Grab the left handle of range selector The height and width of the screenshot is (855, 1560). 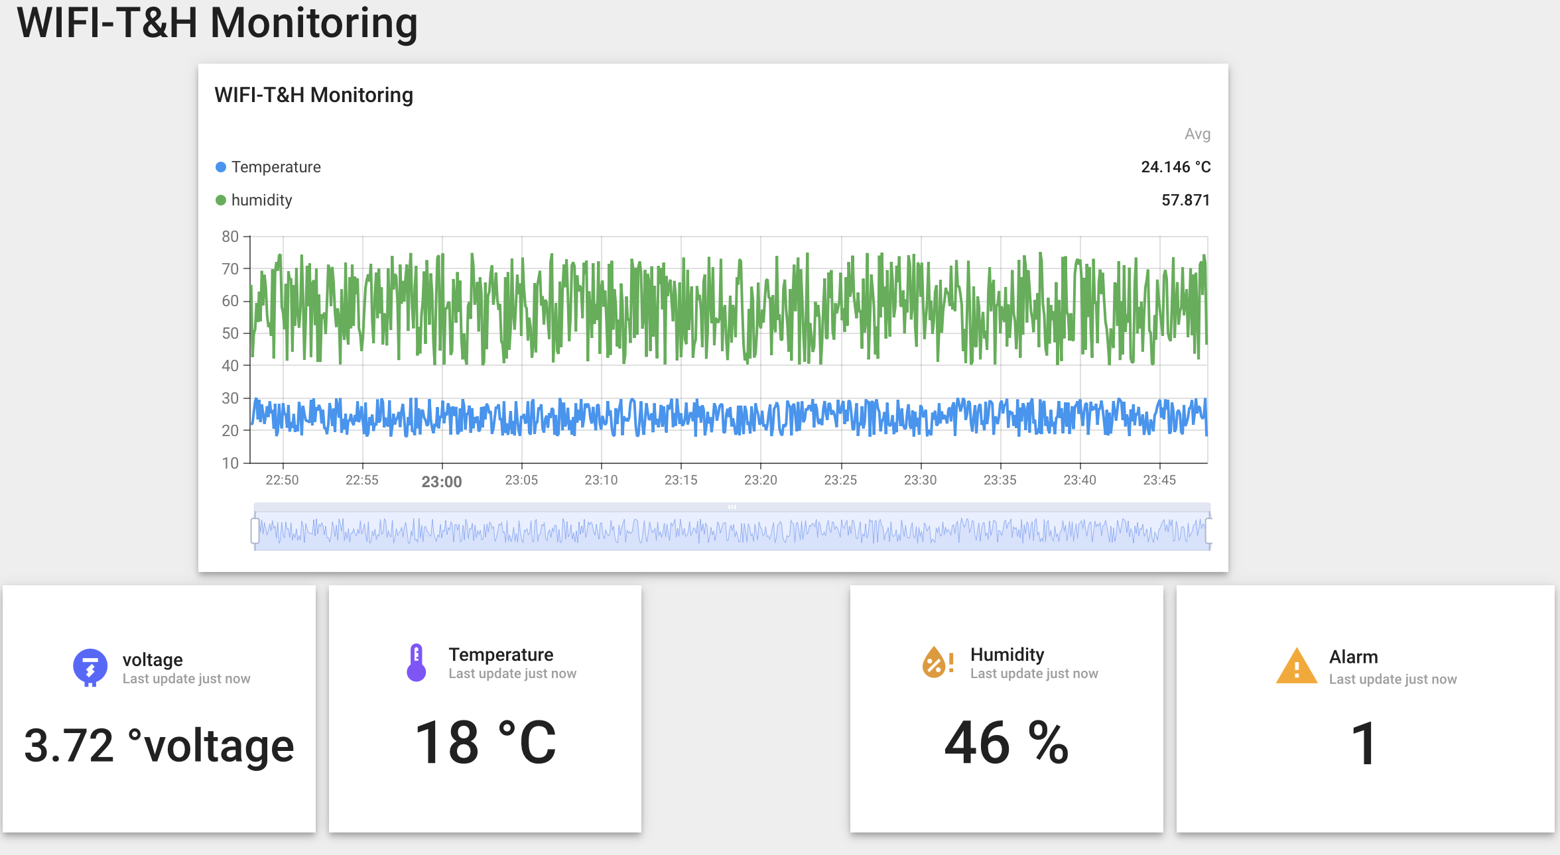click(255, 531)
